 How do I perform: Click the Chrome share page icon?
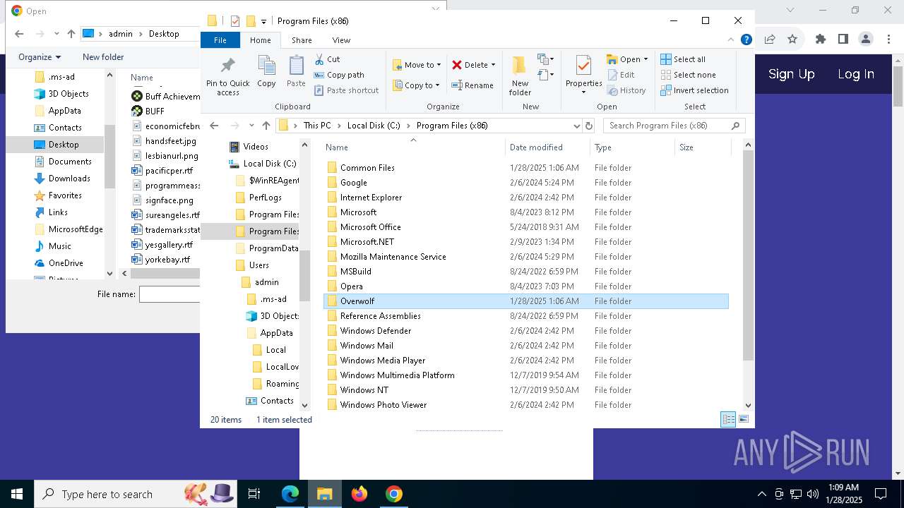770,39
